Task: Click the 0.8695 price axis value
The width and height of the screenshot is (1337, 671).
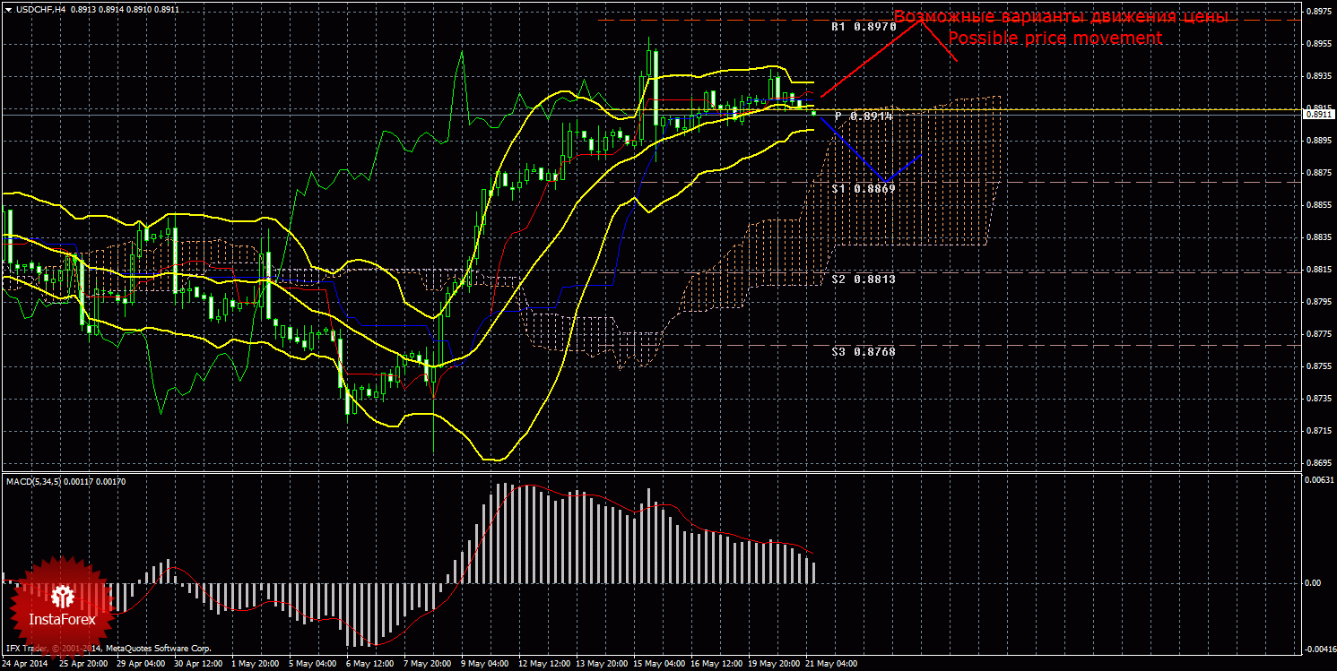Action: [1317, 463]
